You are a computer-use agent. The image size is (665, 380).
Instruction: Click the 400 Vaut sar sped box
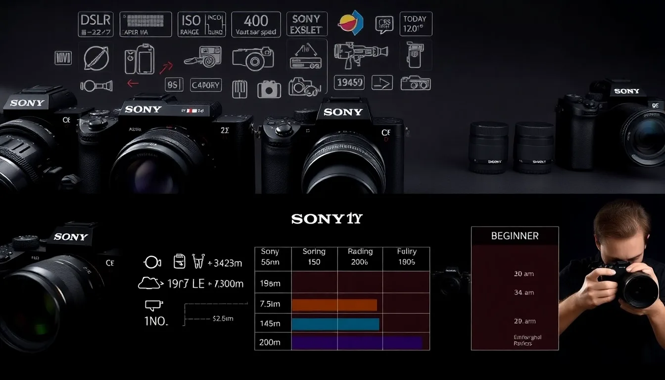(256, 24)
